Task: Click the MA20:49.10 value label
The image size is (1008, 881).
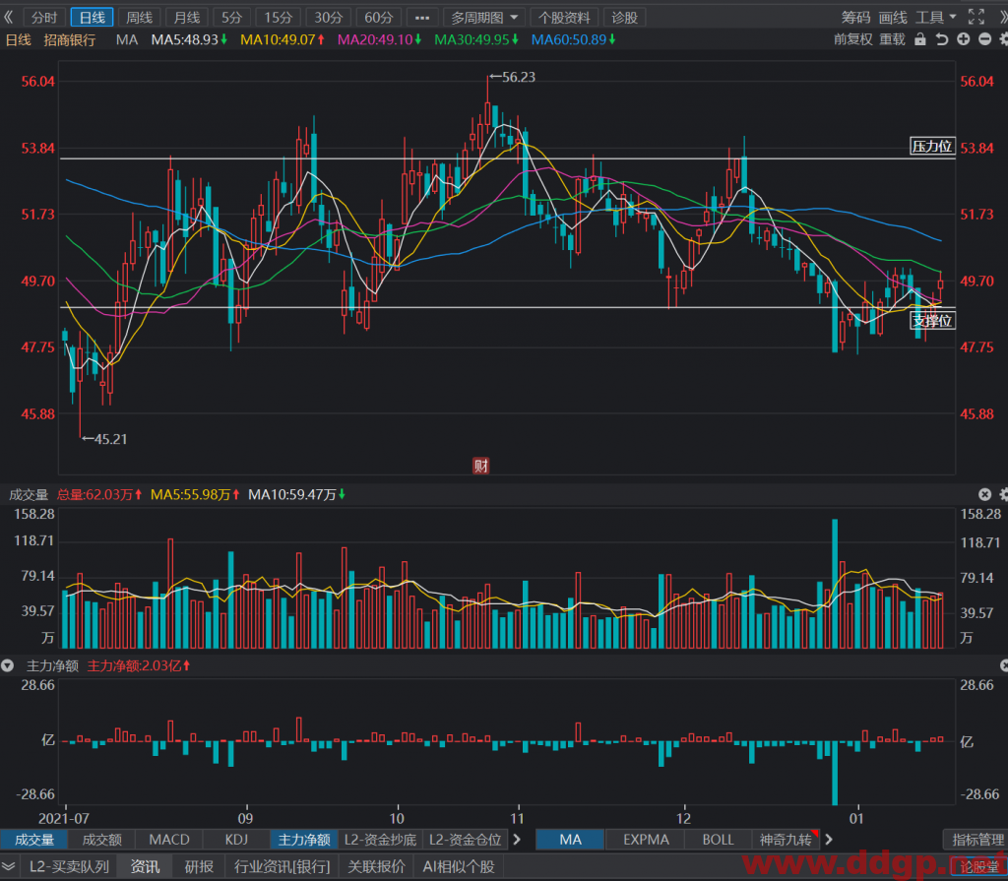Action: tap(379, 40)
